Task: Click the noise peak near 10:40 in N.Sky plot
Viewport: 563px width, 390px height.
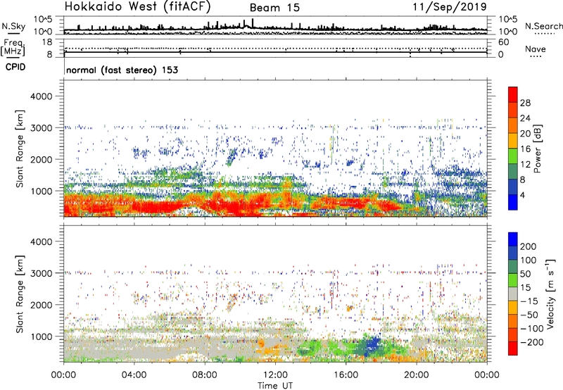Action: (x=253, y=23)
